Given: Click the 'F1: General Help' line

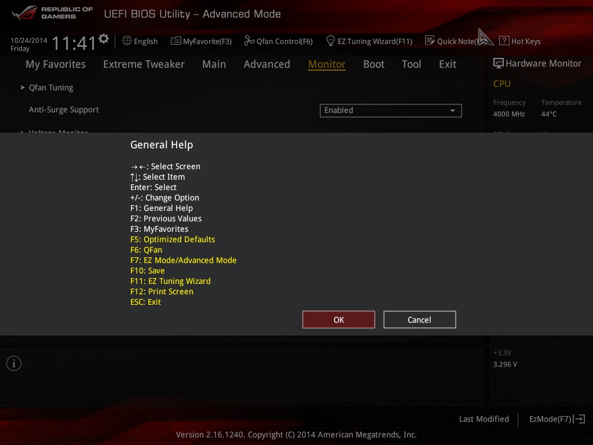Looking at the screenshot, I should [162, 208].
